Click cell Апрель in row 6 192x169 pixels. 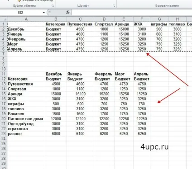pos(26,49)
